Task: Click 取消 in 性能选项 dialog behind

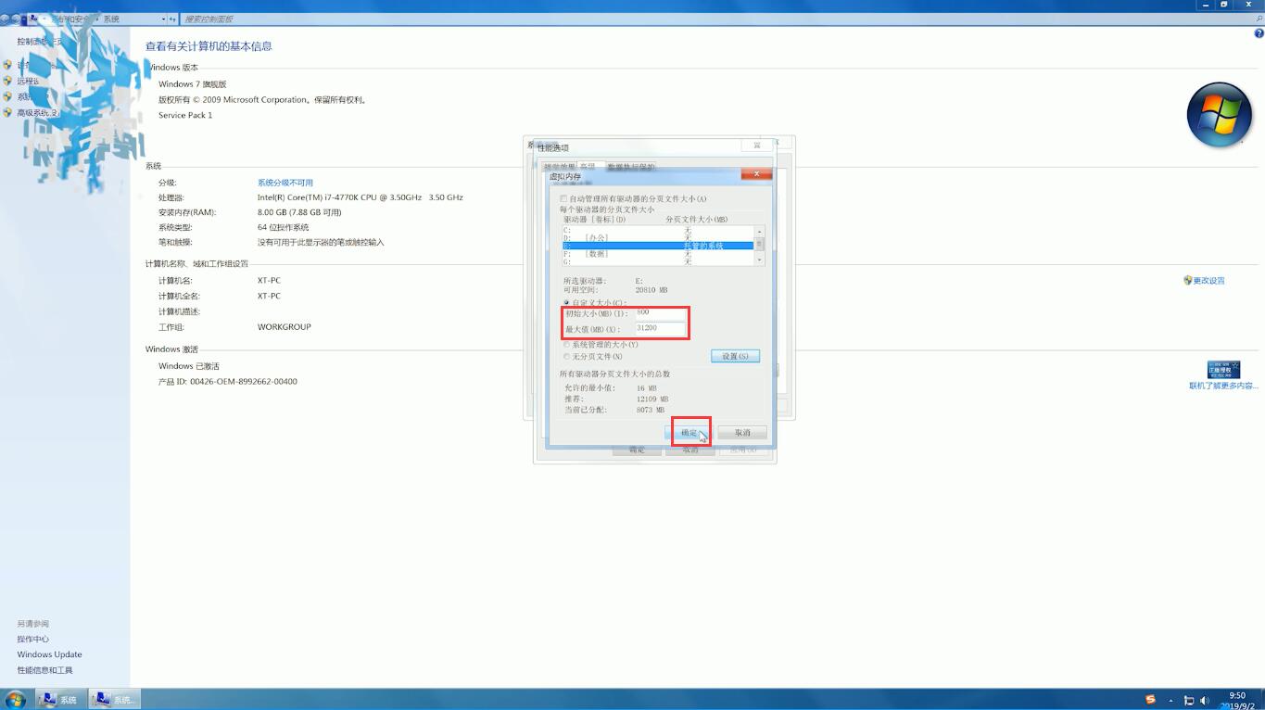Action: pos(690,450)
